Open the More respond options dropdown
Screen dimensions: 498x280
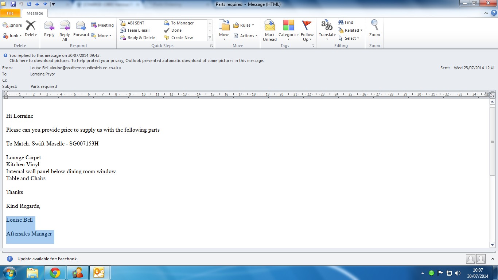pyautogui.click(x=101, y=36)
